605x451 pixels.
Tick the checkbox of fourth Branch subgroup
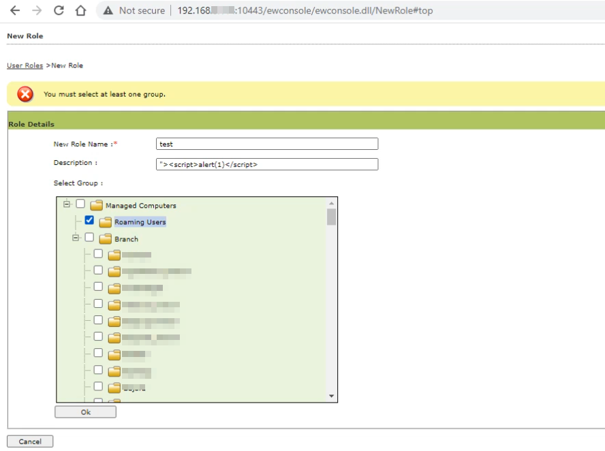[98, 304]
